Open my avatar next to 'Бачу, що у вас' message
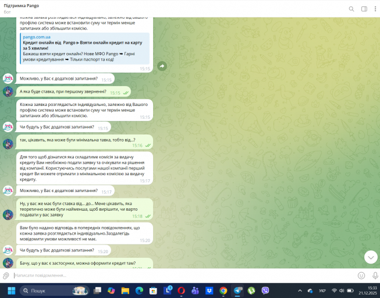Screen dimensions: 380x298 pyautogui.click(x=8, y=263)
